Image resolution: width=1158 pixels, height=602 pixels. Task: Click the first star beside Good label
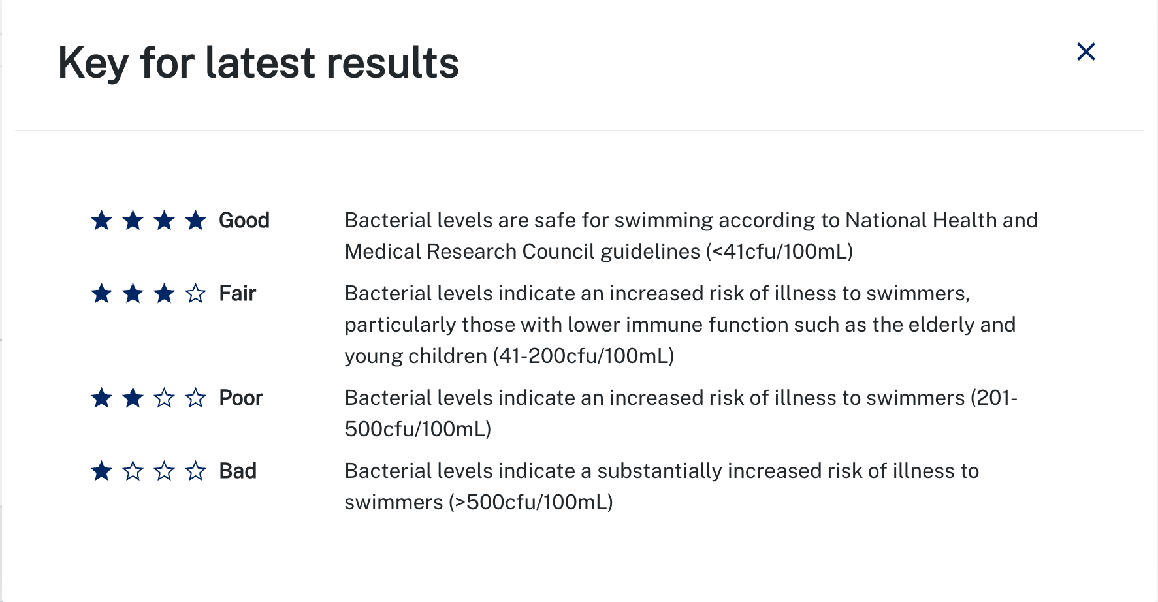click(x=101, y=220)
